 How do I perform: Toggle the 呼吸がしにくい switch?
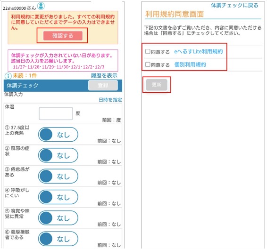pyautogui.click(x=58, y=197)
